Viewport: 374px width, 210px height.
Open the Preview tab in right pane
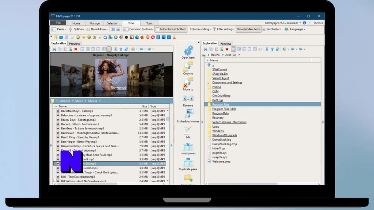point(226,44)
